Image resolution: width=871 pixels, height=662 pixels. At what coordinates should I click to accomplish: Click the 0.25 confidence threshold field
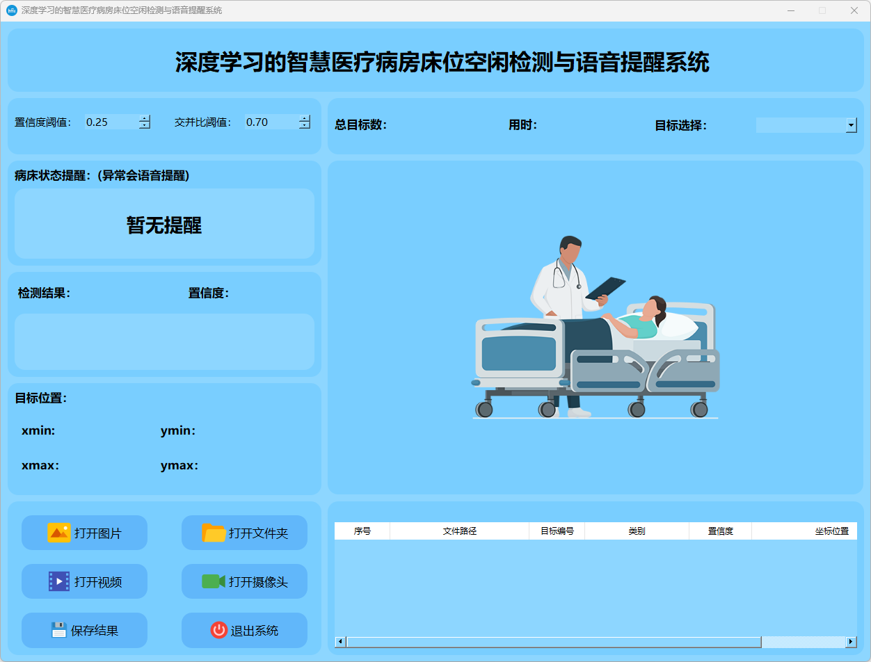[x=111, y=122]
